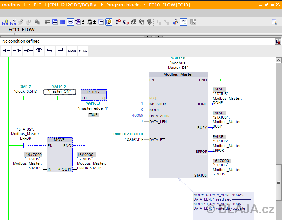This screenshot has height=220, width=282.
Task: Click the yellow asterisk add-output icon on MOVE
Action: point(59,169)
